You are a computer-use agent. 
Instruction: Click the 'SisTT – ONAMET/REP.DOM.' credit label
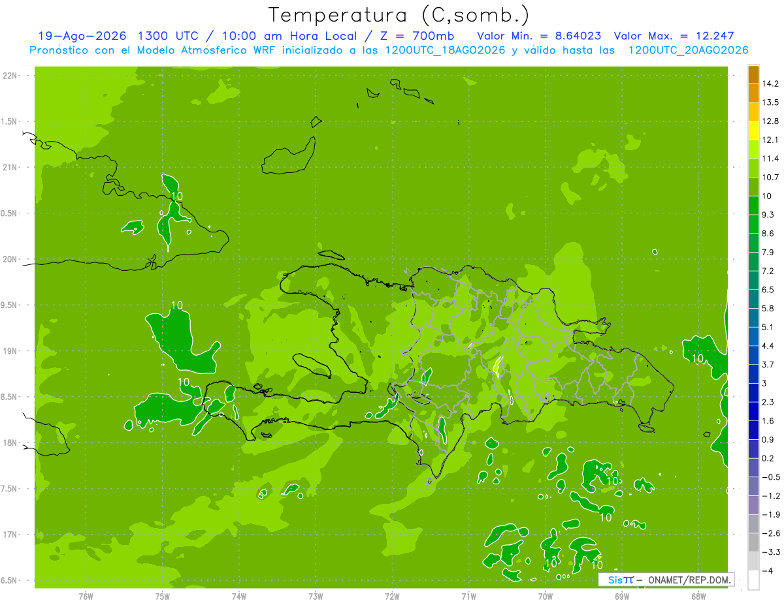pyautogui.click(x=666, y=580)
